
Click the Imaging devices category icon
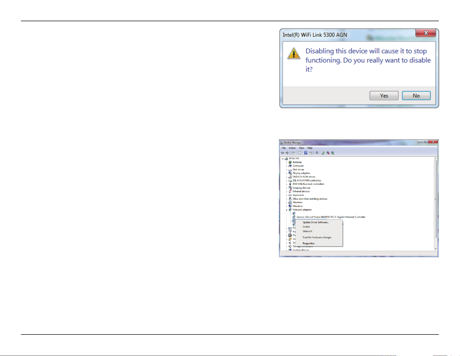pyautogui.click(x=290, y=188)
